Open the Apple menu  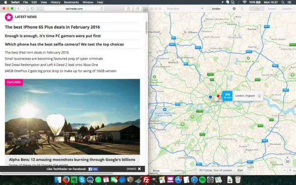point(5,2)
